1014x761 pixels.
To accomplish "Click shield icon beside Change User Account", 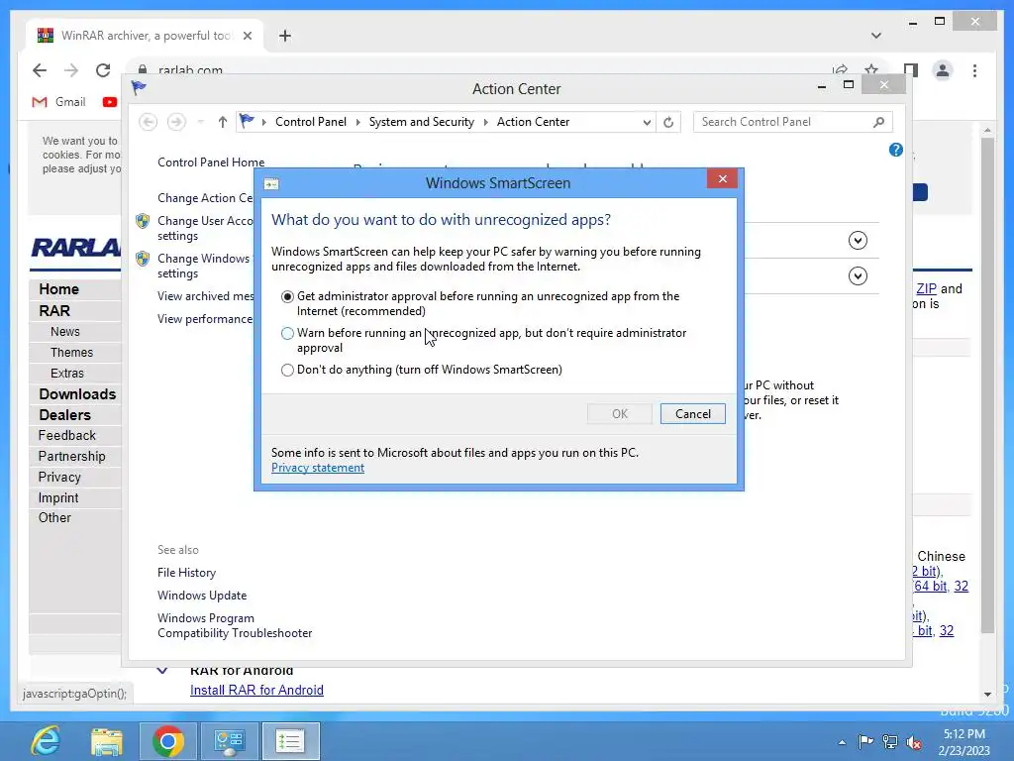I will coord(143,221).
